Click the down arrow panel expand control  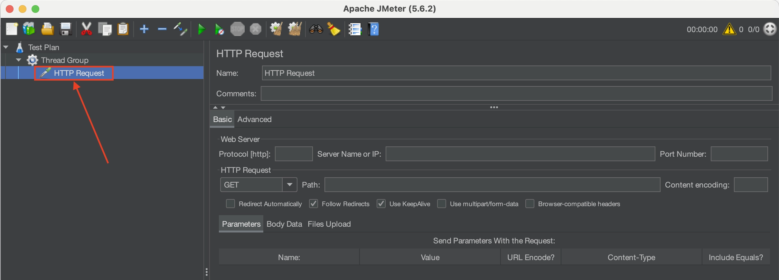pyautogui.click(x=223, y=108)
